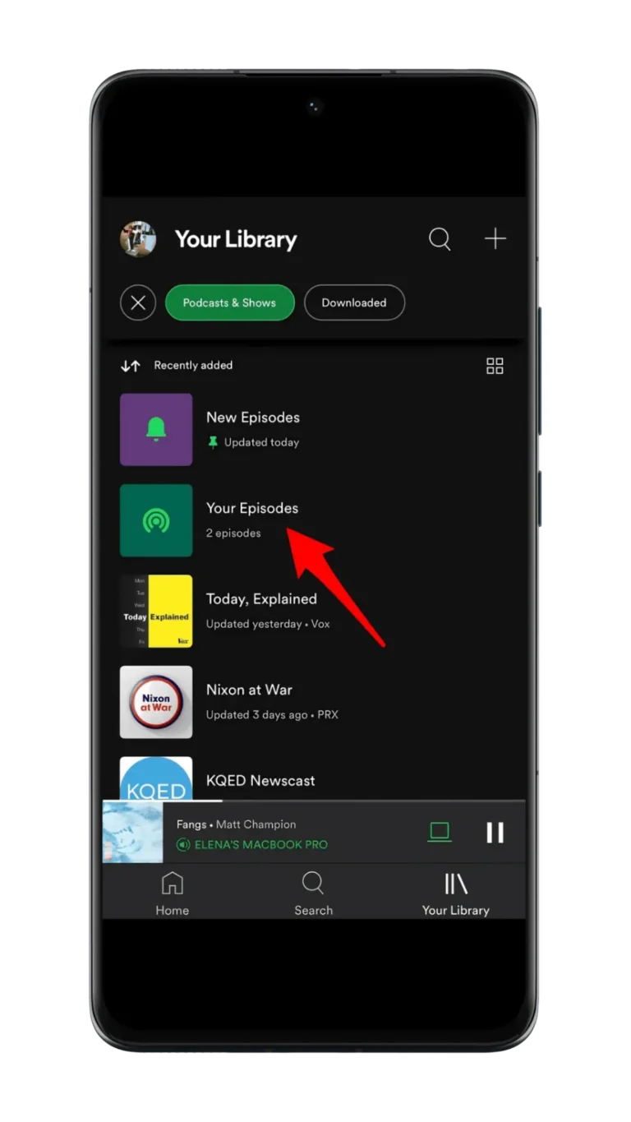Open the green Your Episodes thumbnail
Viewport: 631px width, 1122px height.
(x=156, y=520)
